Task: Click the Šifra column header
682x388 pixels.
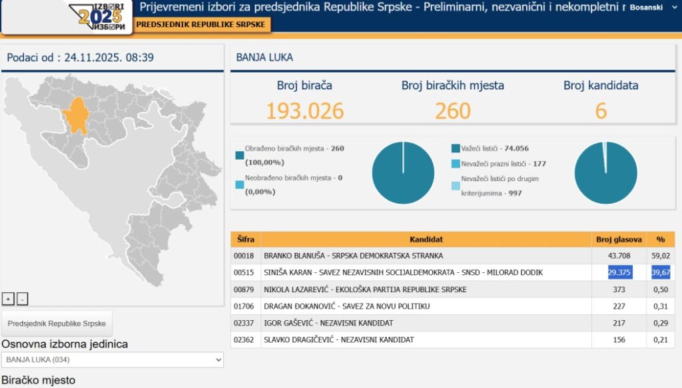Action: 245,240
